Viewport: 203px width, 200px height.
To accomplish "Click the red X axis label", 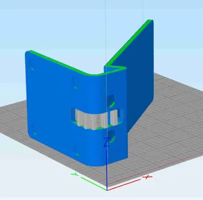I will [147, 177].
